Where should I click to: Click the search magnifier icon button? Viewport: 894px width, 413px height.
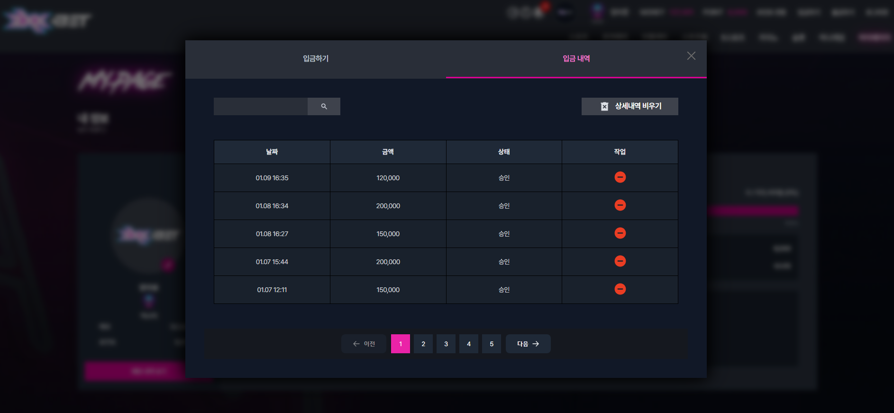pyautogui.click(x=324, y=106)
